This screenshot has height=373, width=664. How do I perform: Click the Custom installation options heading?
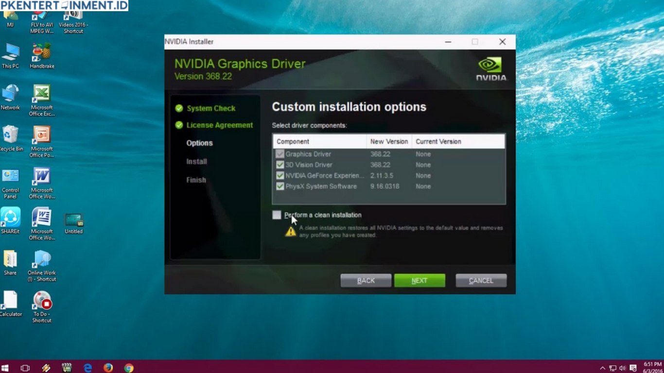(349, 107)
